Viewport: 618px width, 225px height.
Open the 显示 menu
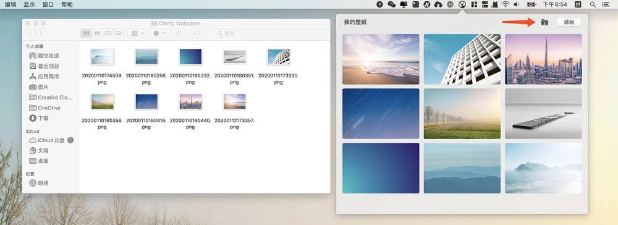click(29, 4)
